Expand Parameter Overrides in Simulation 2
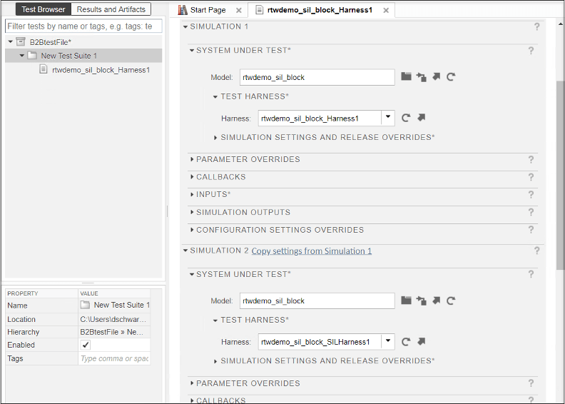The image size is (565, 404). (x=192, y=383)
